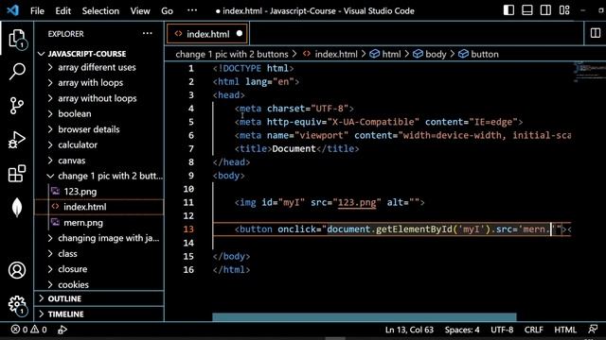The width and height of the screenshot is (606, 340).
Task: Click the VS Code logo icon
Action: click(x=12, y=10)
